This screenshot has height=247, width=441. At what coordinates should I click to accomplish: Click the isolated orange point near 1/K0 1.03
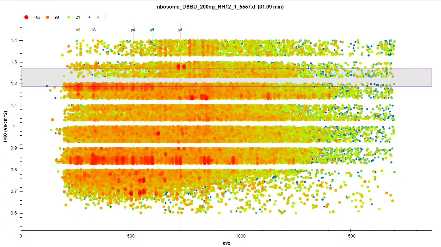click(53, 120)
